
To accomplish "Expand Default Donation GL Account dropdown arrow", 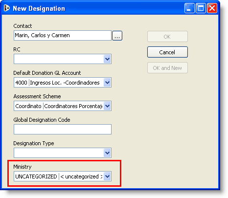I will pyautogui.click(x=107, y=83).
